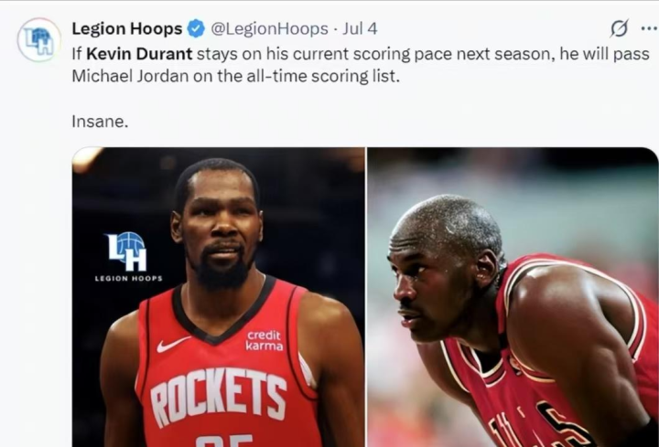Click the LEGION HOOPS caption under the logo
This screenshot has width=659, height=447.
pyautogui.click(x=129, y=278)
